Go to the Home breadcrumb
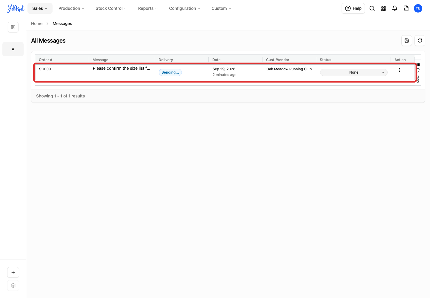The height and width of the screenshot is (298, 430). click(x=37, y=24)
